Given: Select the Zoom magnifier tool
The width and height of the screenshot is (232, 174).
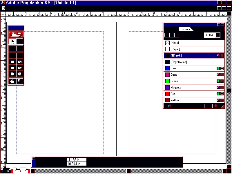Looking at the screenshot, I should point(20,81).
